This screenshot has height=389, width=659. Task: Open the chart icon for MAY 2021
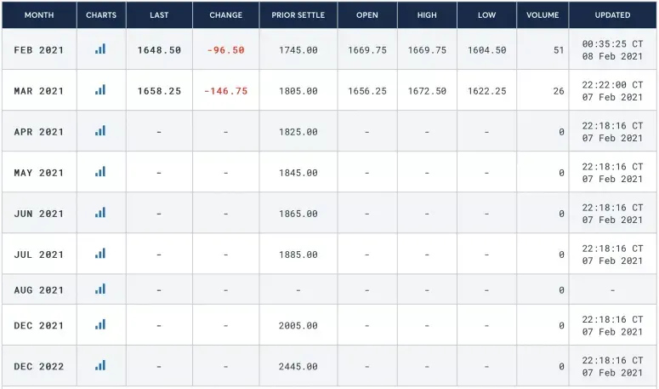(100, 172)
